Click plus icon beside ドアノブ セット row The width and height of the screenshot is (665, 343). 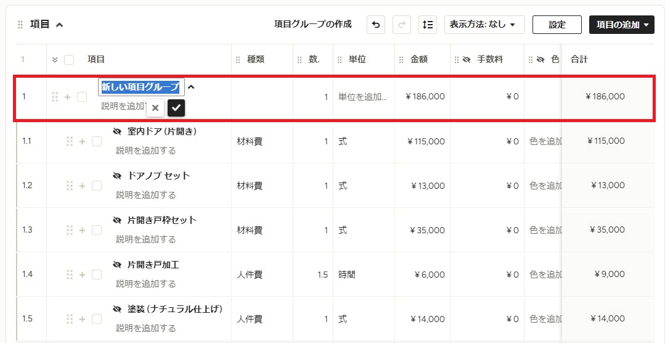click(82, 186)
